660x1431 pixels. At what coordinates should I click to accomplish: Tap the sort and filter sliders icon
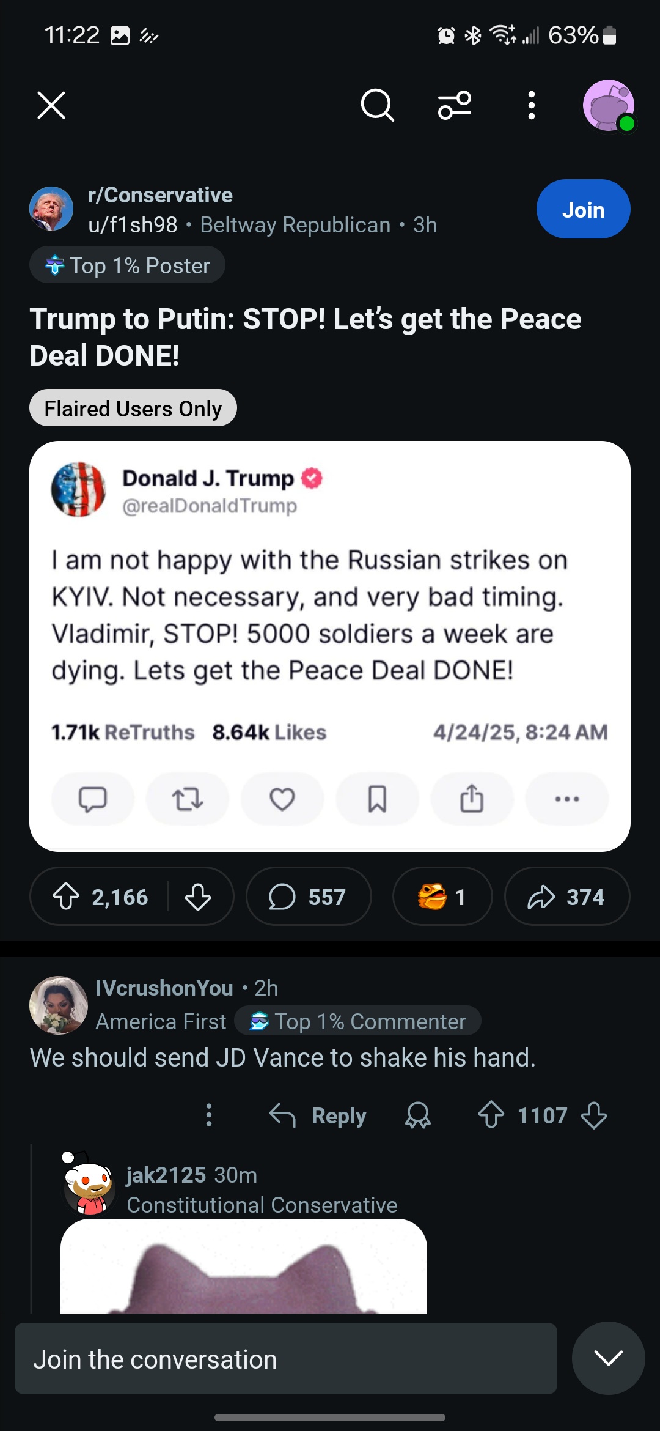pyautogui.click(x=455, y=105)
